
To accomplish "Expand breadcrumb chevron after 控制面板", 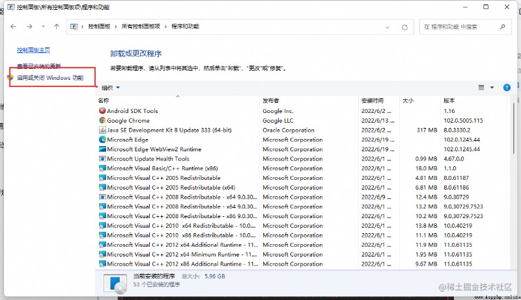I will tap(116, 27).
